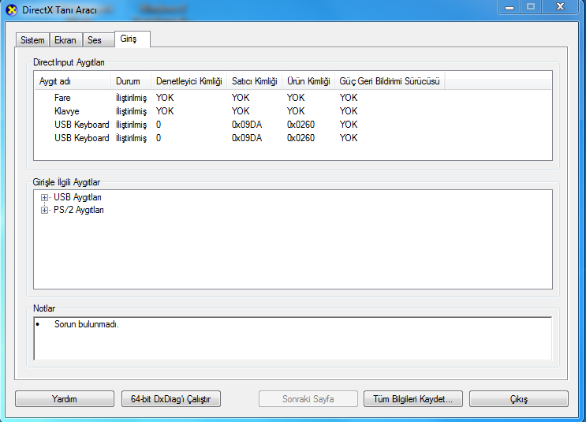
Task: Click Güç Geri Bildirimi Sürücüsü header
Action: pyautogui.click(x=390, y=81)
